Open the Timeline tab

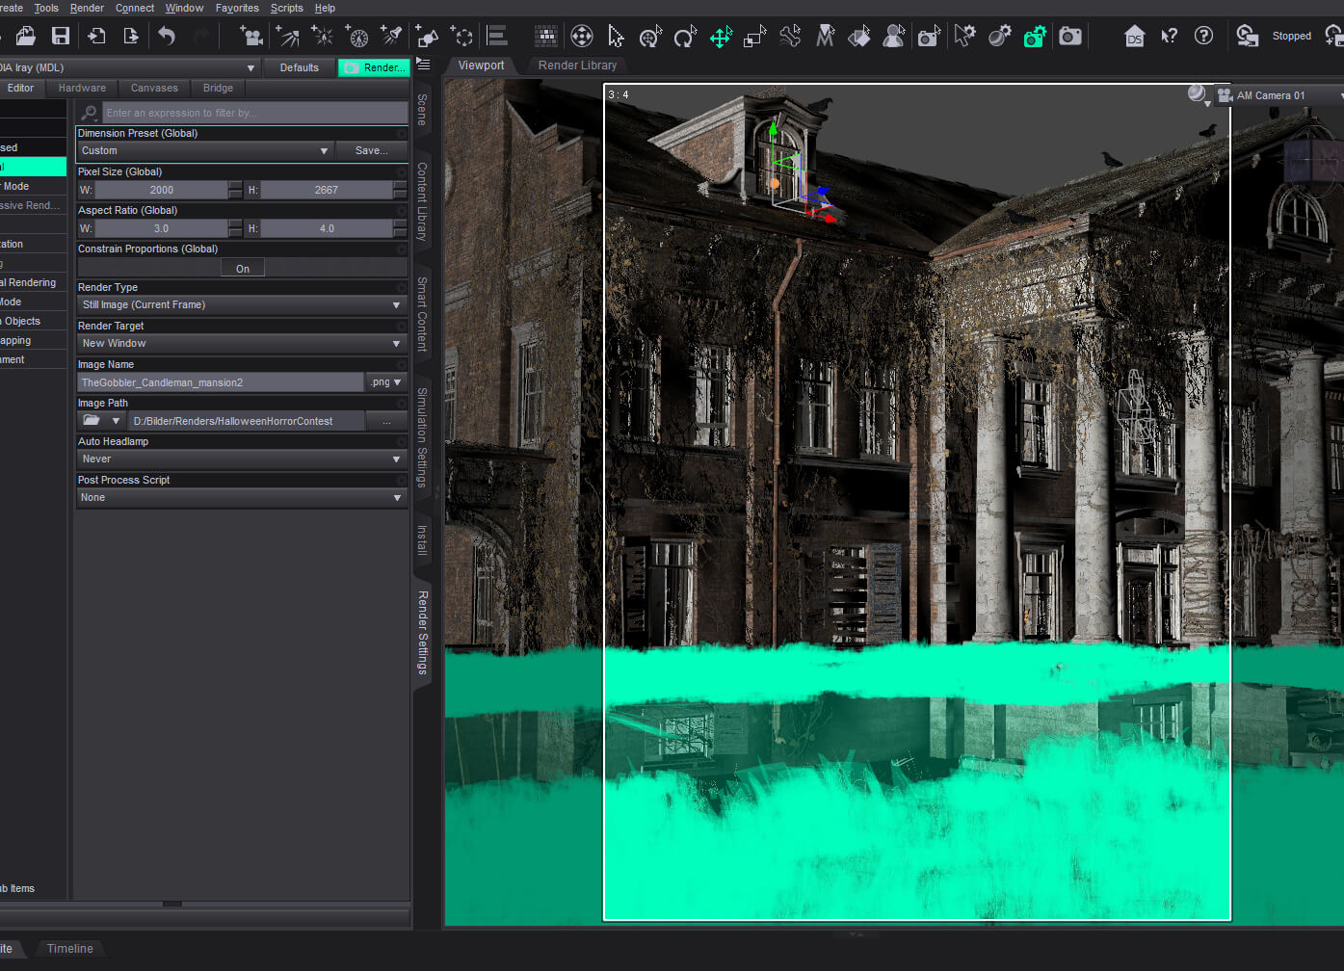(70, 949)
